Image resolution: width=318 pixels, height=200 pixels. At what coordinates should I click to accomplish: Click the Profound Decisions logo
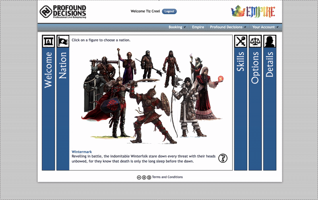click(x=63, y=12)
